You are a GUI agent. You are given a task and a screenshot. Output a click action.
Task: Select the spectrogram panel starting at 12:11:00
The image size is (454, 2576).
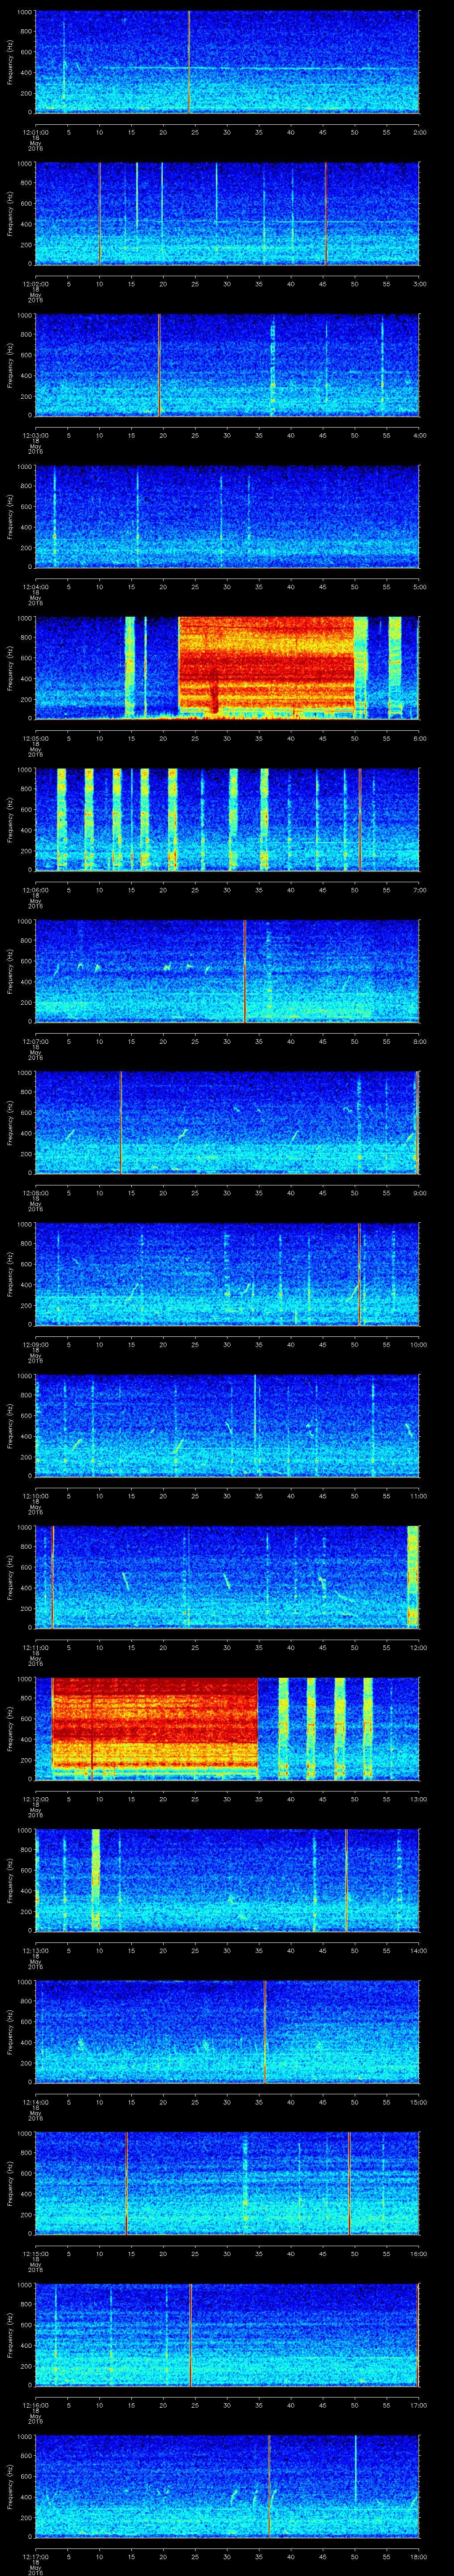(227, 1577)
